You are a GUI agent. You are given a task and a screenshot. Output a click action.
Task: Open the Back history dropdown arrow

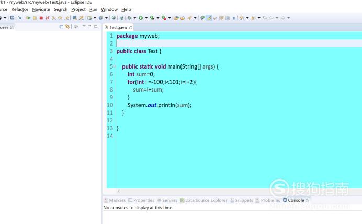pos(277,18)
